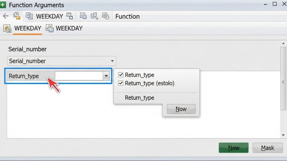Click the overlapping squares toolbar icon
This screenshot has width=287, height=161.
pyautogui.click(x=83, y=16)
